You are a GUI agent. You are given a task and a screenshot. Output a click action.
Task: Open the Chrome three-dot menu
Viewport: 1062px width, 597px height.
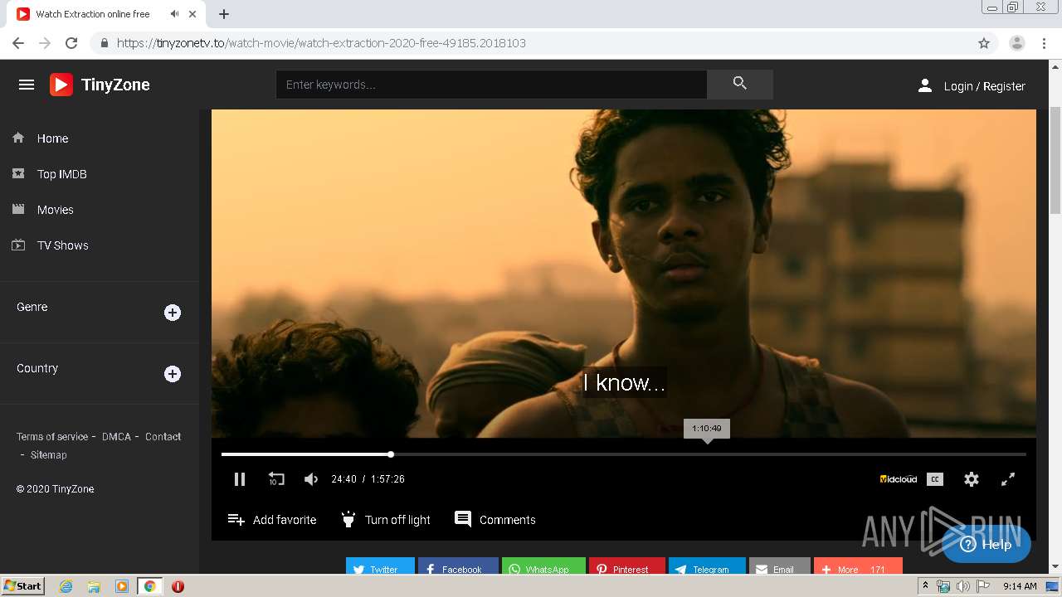point(1045,43)
